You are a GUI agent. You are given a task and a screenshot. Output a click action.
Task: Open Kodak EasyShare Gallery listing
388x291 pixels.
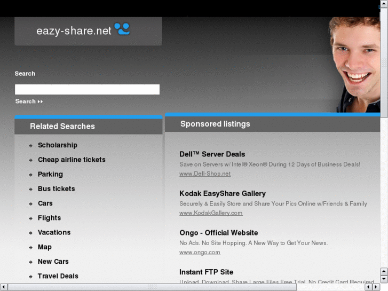223,193
